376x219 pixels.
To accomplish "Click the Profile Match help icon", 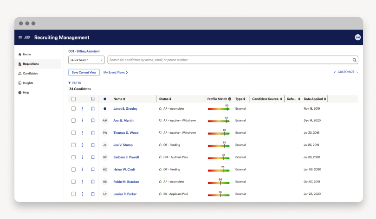I will pyautogui.click(x=229, y=99).
